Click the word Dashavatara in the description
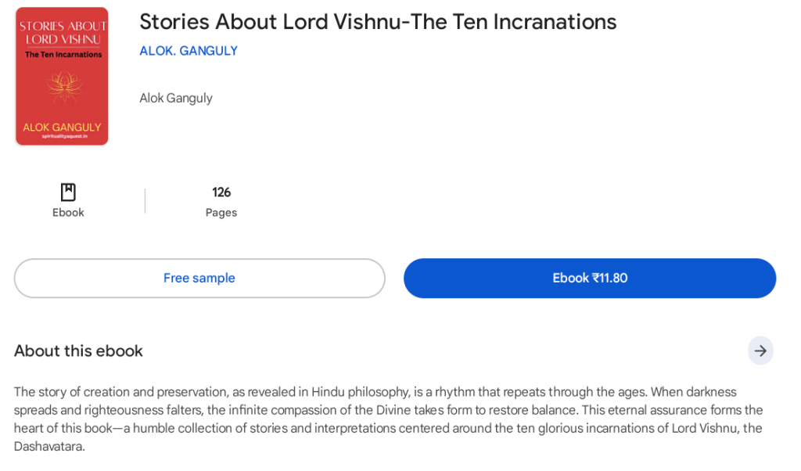The height and width of the screenshot is (471, 801). [48, 446]
